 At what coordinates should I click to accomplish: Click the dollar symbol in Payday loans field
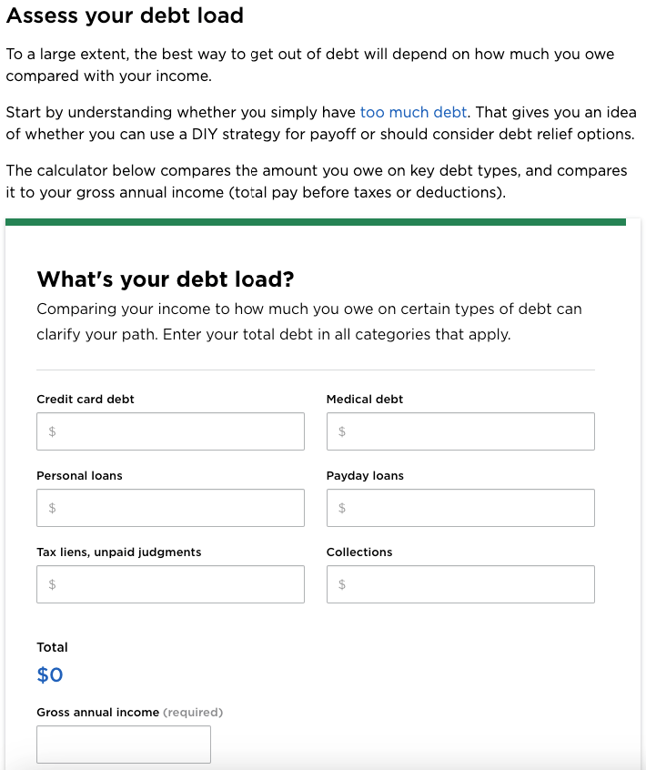tap(342, 509)
